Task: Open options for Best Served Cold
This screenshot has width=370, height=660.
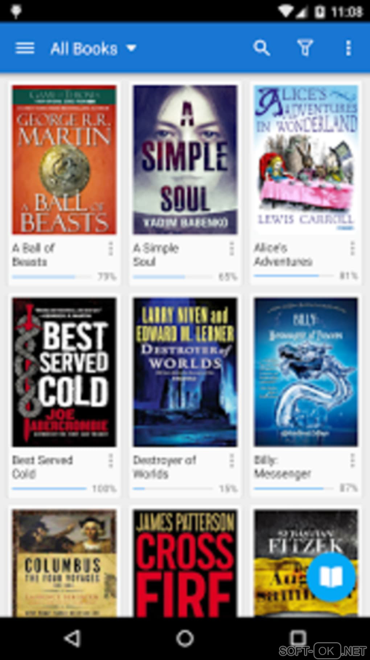Action: pyautogui.click(x=111, y=461)
